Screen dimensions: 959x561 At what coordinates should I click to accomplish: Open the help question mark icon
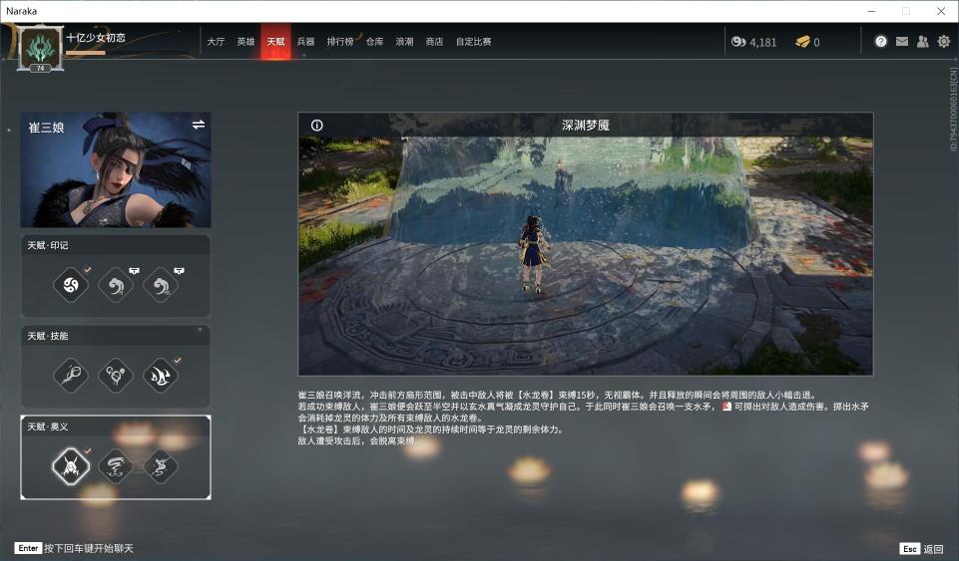[x=881, y=42]
